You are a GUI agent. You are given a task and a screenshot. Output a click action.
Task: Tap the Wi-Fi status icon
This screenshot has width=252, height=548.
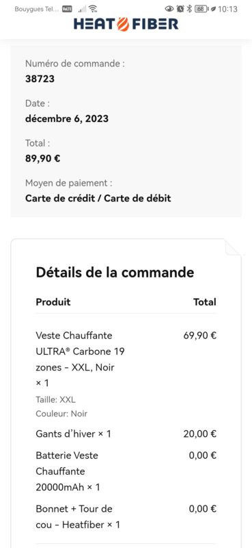click(93, 9)
